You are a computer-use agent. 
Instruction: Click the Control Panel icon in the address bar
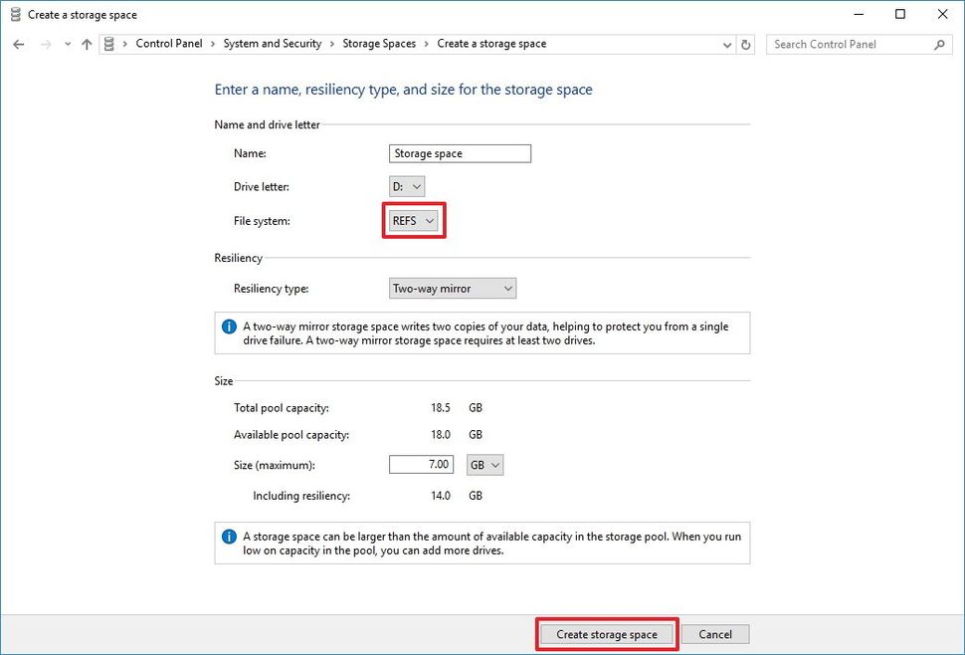(x=109, y=44)
